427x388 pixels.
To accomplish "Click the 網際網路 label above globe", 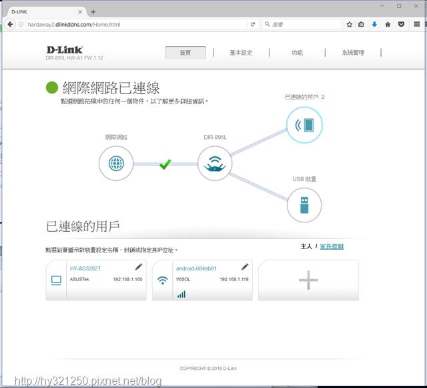I will click(116, 137).
